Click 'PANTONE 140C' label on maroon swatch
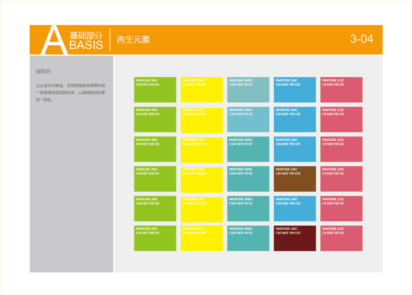Screen dimensions: 412x295 (x=287, y=229)
